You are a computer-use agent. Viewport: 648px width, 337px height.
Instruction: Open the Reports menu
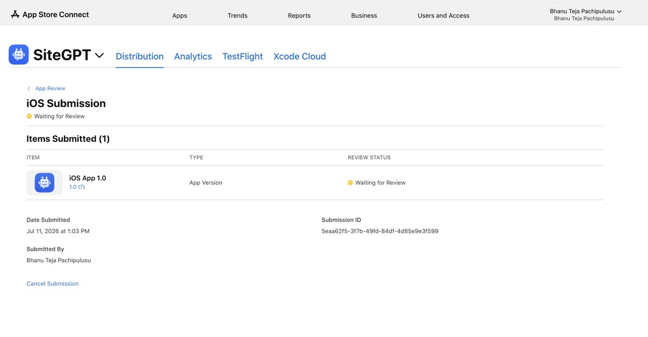299,16
